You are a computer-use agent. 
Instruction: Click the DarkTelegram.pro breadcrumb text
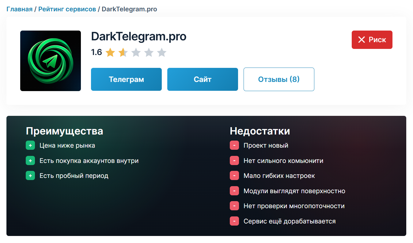[129, 9]
